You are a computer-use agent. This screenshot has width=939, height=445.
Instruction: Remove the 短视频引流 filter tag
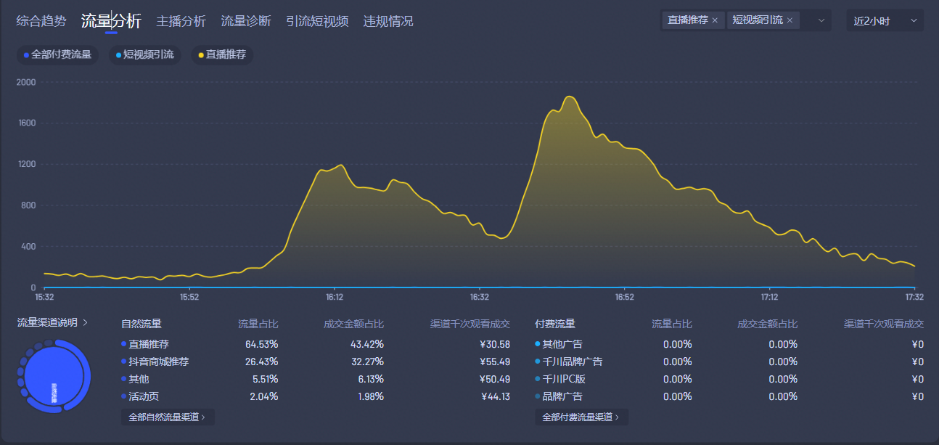(790, 20)
